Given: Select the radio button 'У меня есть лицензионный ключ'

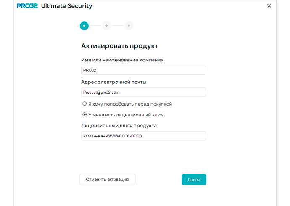Looking at the screenshot, I should (x=84, y=114).
